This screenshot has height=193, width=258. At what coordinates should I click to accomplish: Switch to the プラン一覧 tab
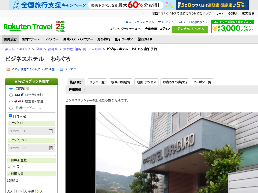click(x=97, y=82)
